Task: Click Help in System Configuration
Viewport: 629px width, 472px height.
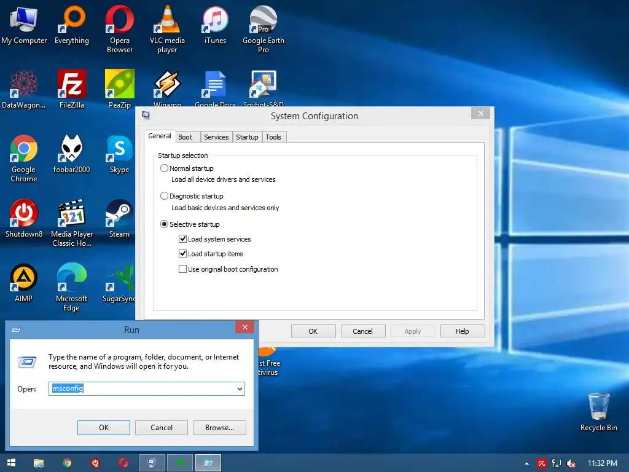Action: click(x=463, y=331)
